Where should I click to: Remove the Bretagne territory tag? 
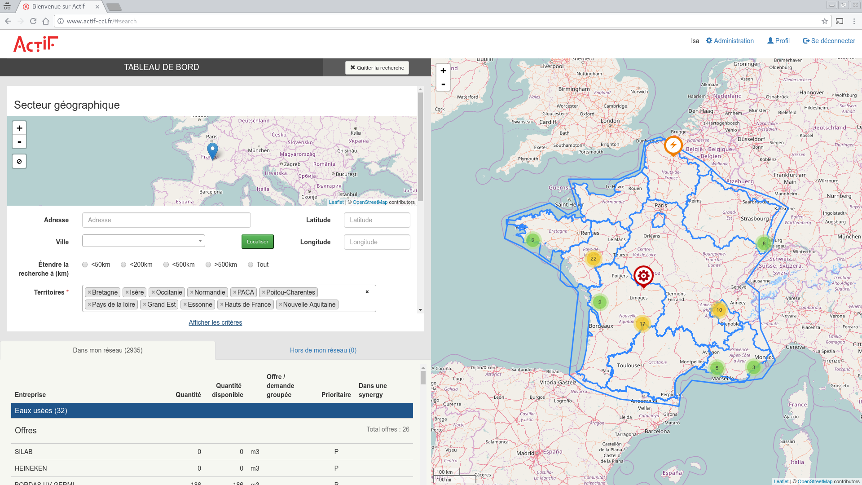[90, 292]
